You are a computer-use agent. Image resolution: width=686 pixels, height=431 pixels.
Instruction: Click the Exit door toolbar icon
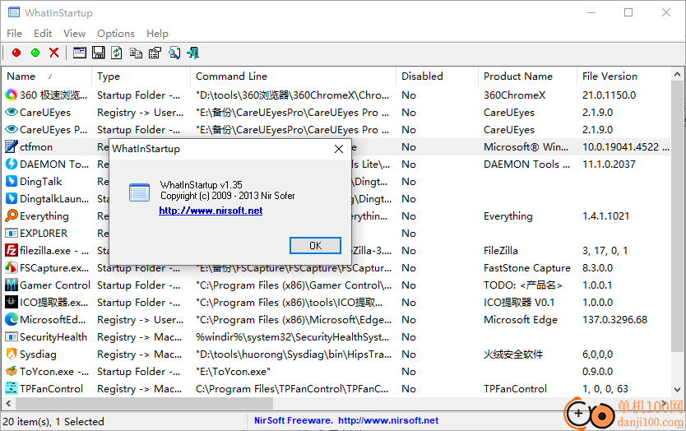point(193,53)
